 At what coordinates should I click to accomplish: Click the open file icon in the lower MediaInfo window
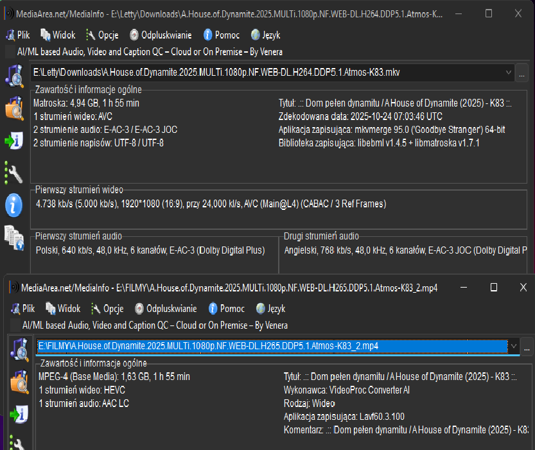point(19,349)
